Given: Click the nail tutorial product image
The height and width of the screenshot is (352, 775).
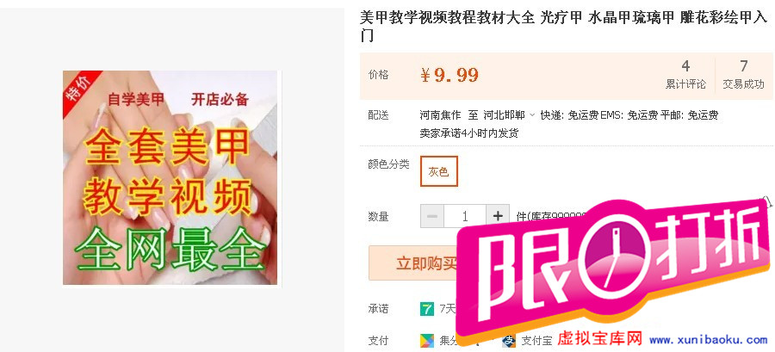Looking at the screenshot, I should [x=170, y=178].
